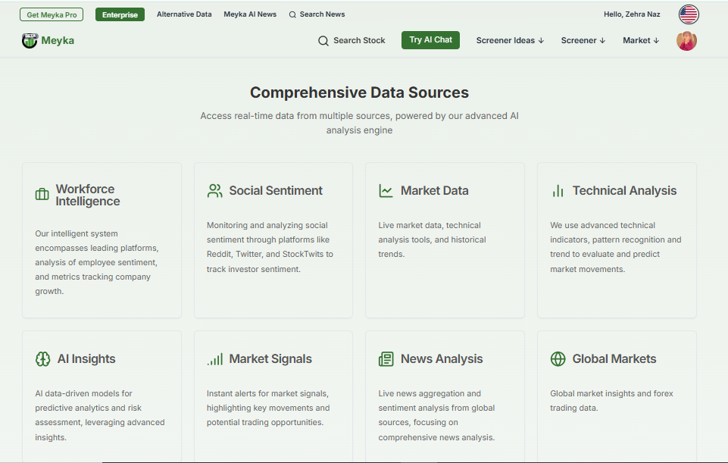Expand the Screener Ideas dropdown
Screen dimensions: 728x463
coord(510,40)
